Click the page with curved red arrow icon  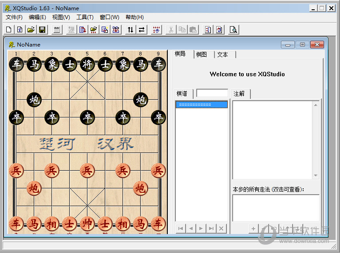(219, 29)
